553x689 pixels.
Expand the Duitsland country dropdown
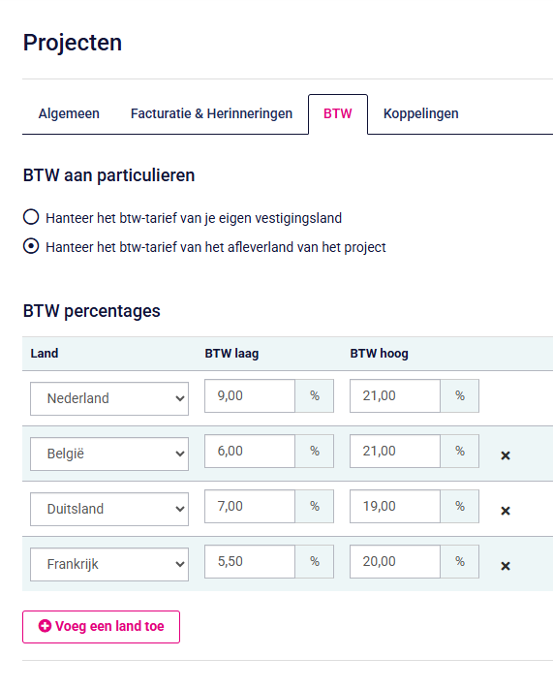click(109, 510)
